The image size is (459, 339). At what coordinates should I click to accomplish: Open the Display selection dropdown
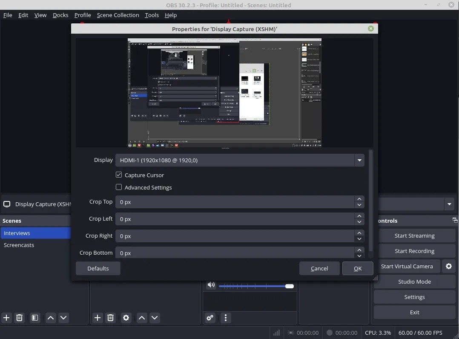359,160
